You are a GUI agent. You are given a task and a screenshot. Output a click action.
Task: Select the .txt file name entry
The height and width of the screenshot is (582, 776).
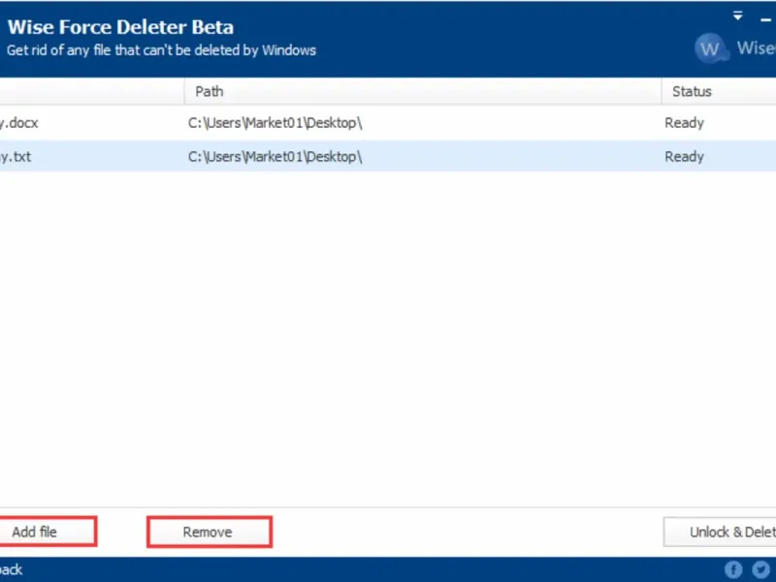pyautogui.click(x=16, y=156)
